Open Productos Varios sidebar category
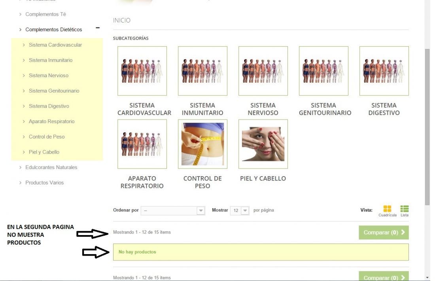The height and width of the screenshot is (281, 435). (44, 182)
